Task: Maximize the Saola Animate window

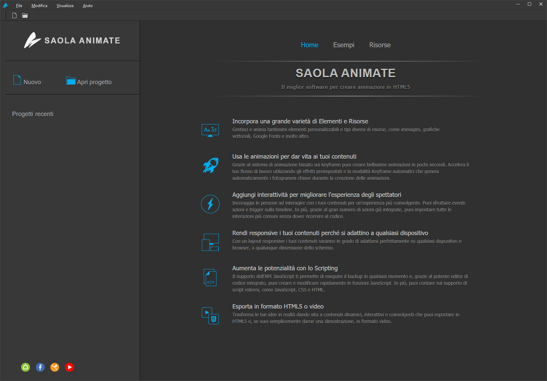Action: point(529,4)
